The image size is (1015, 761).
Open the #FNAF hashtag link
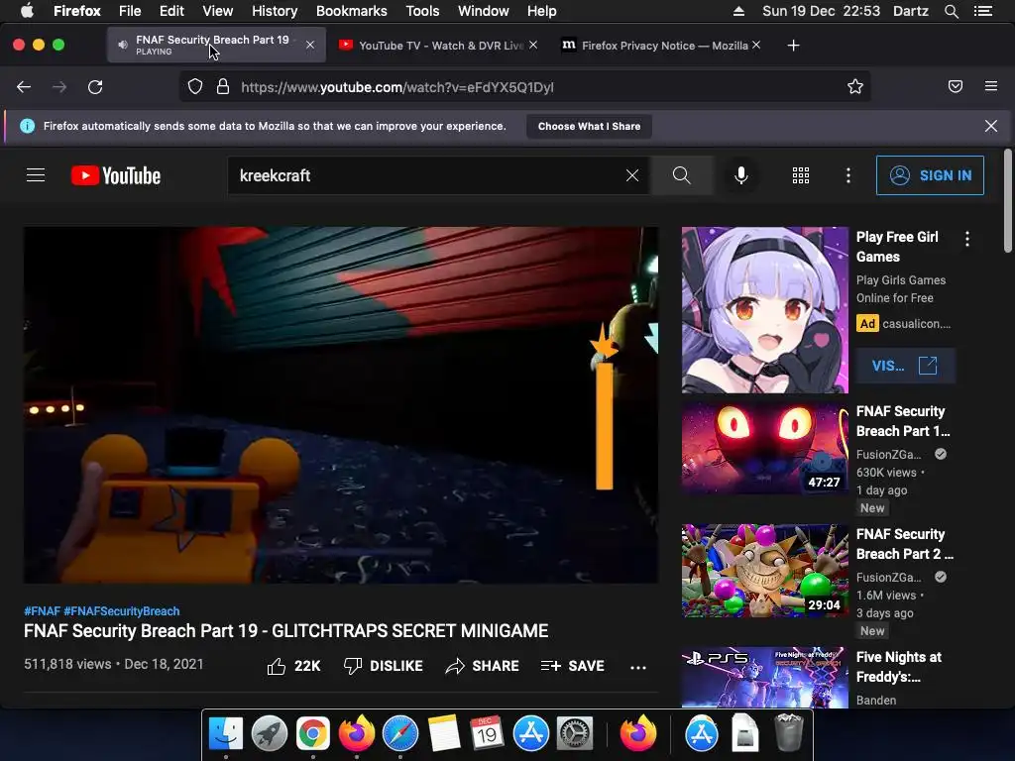point(42,610)
